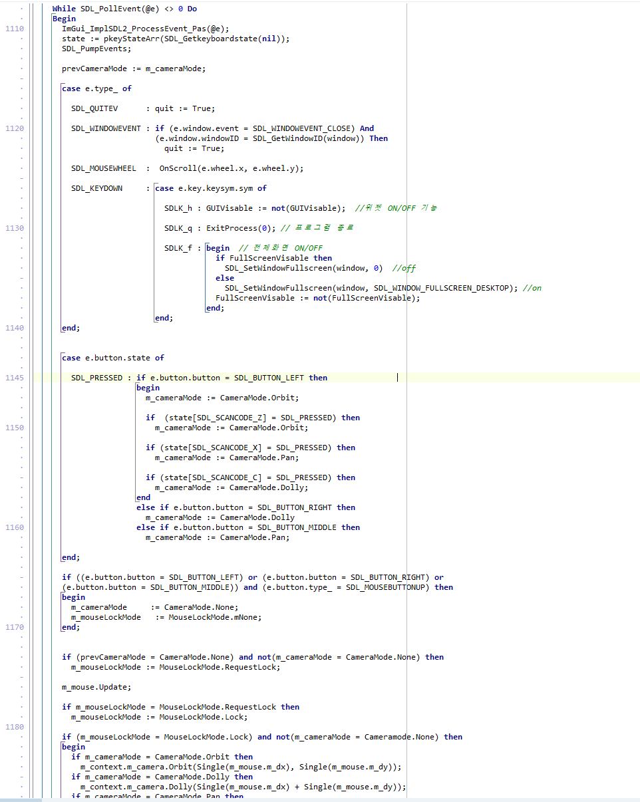The width and height of the screenshot is (640, 802).
Task: Click the m_mouse.Update statement
Action: pos(96,687)
